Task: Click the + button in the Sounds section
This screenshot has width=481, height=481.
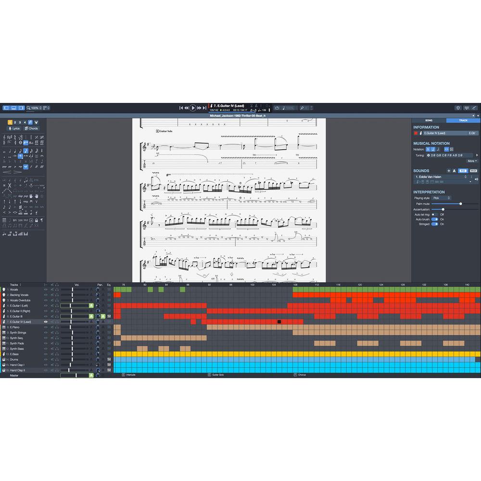Action: (449, 171)
